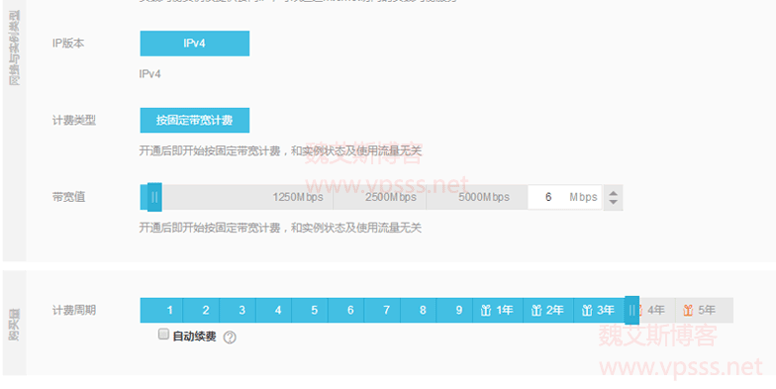Screen dimensions: 776x389
Task: Click the billing period slider handle
Action: click(x=631, y=311)
